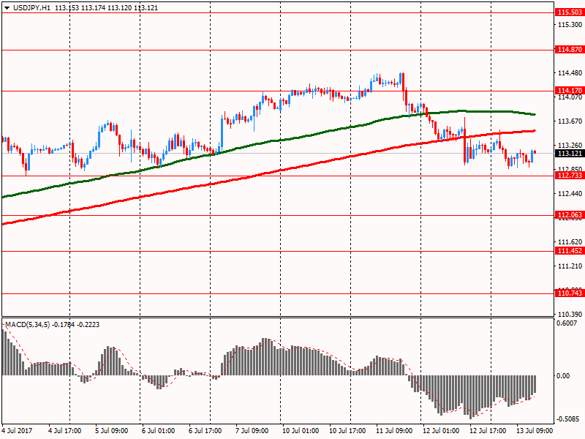Click the 10 Jul 01:00 time axis label
The image size is (585, 439).
301,431
